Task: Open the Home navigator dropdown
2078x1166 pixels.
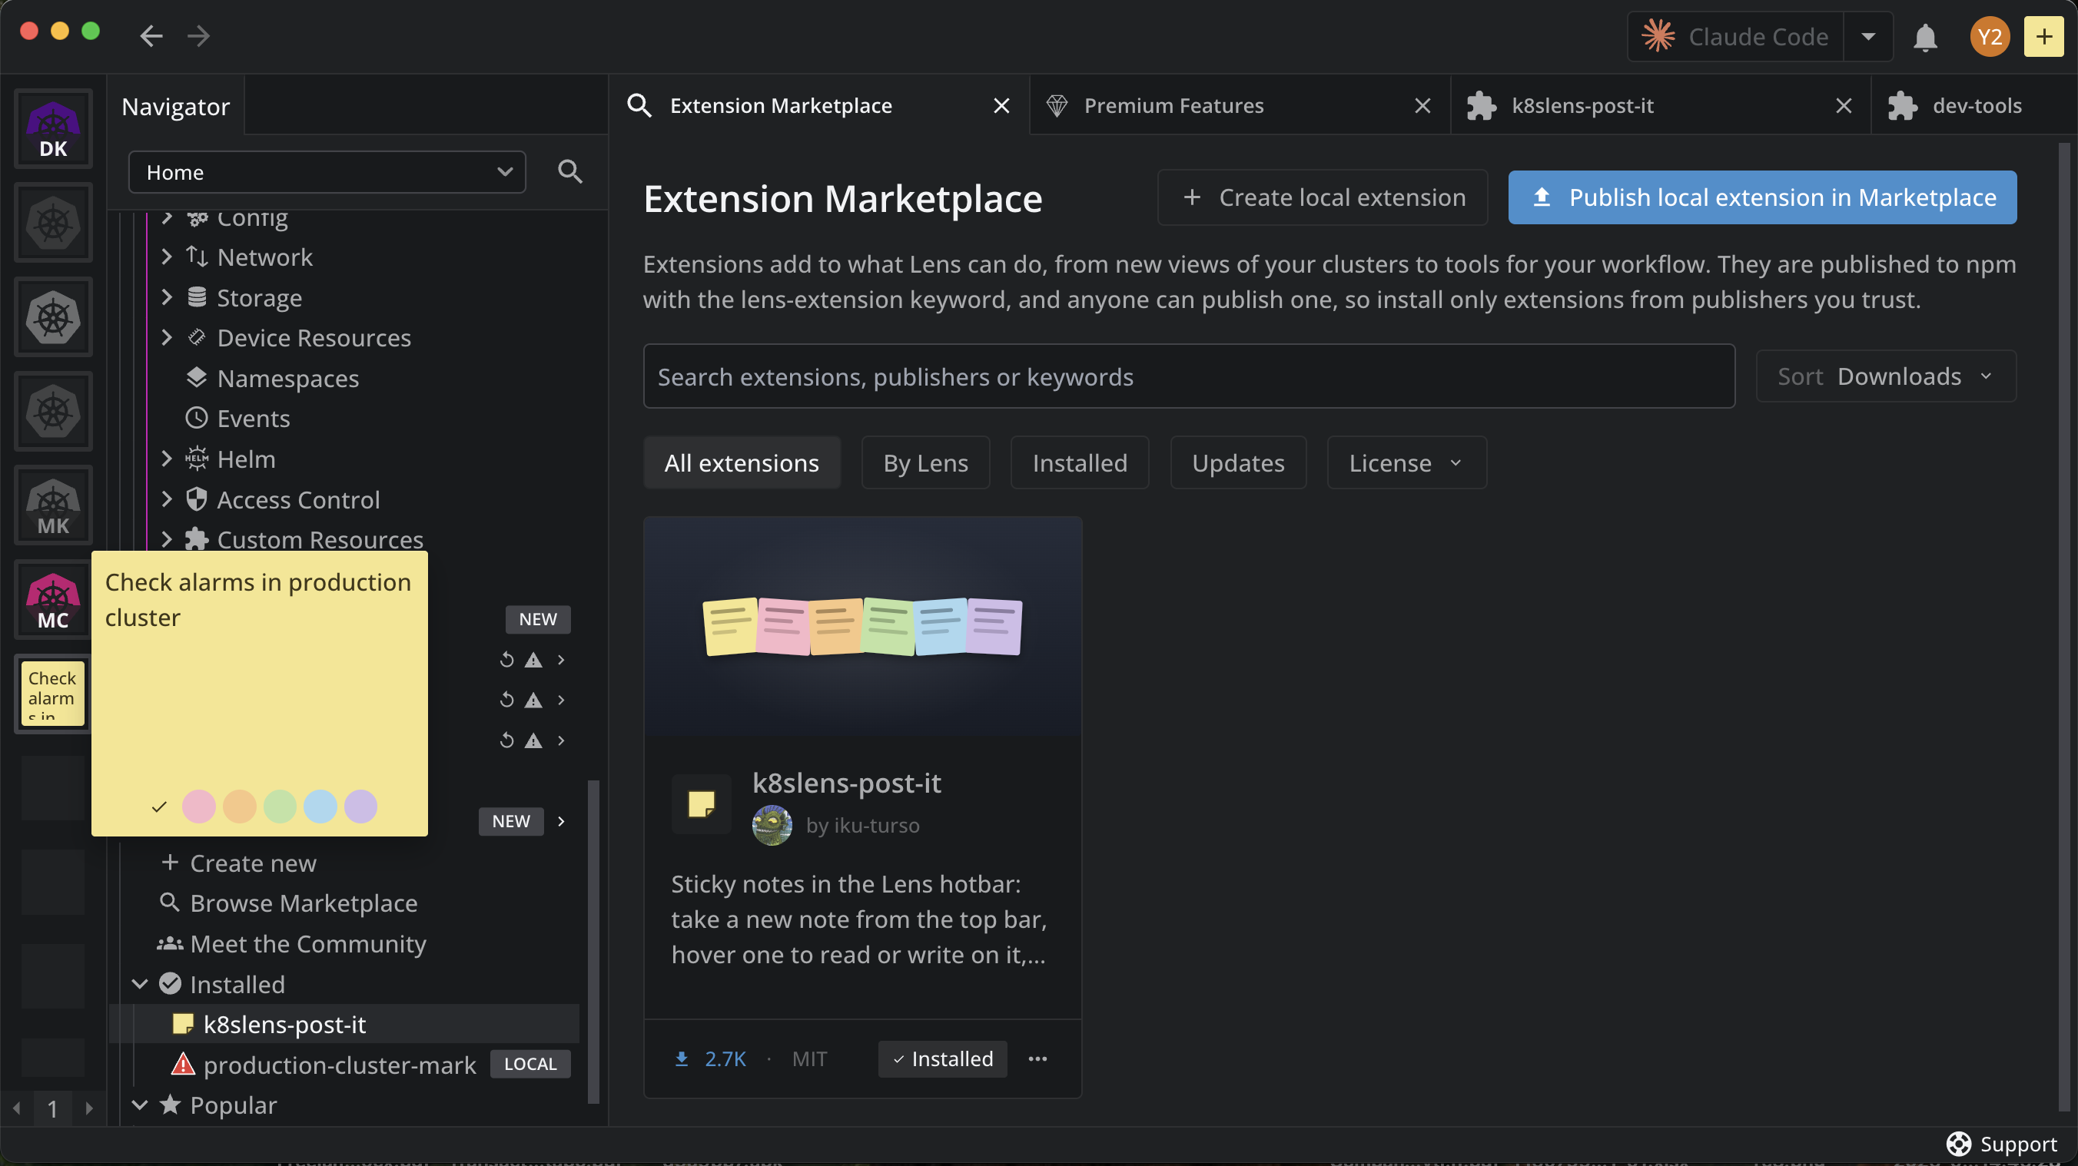Action: pyautogui.click(x=327, y=173)
